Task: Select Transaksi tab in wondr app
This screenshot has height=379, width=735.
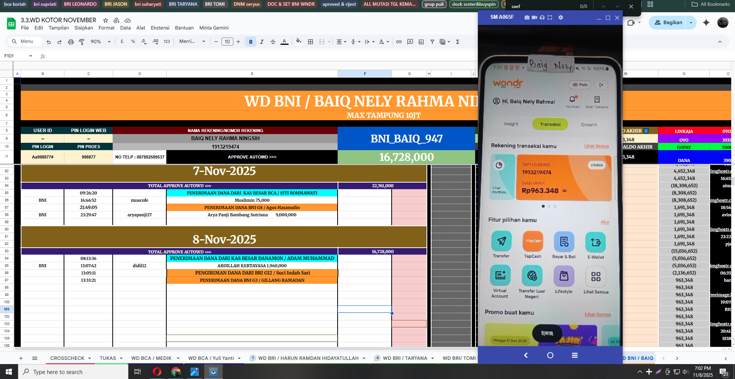Action: [x=550, y=124]
